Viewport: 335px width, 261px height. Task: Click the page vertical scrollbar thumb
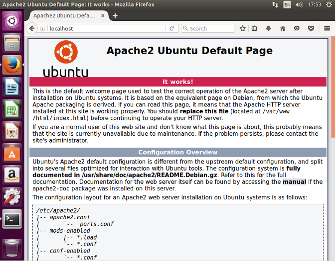tap(333, 87)
